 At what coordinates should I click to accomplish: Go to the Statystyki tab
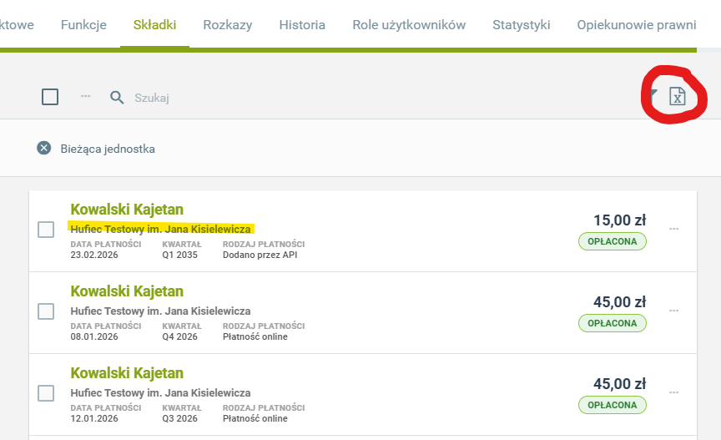coord(521,25)
